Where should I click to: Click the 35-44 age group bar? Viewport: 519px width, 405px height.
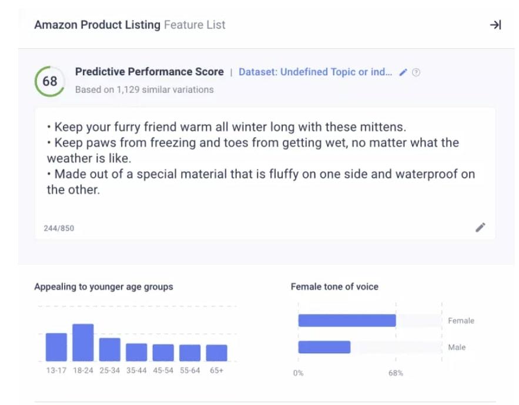136,352
